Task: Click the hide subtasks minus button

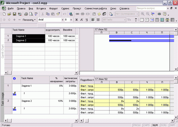Action: [19, 20]
